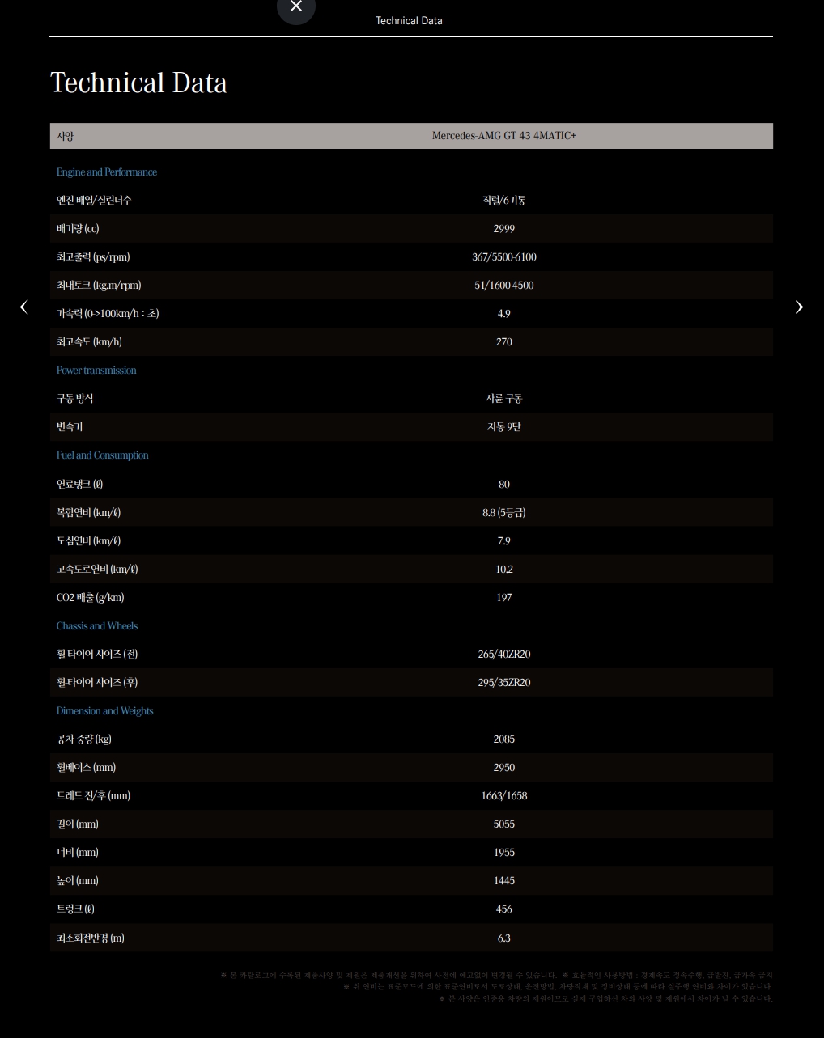Click the 길이 (mm) row label
The width and height of the screenshot is (824, 1038).
tap(78, 824)
